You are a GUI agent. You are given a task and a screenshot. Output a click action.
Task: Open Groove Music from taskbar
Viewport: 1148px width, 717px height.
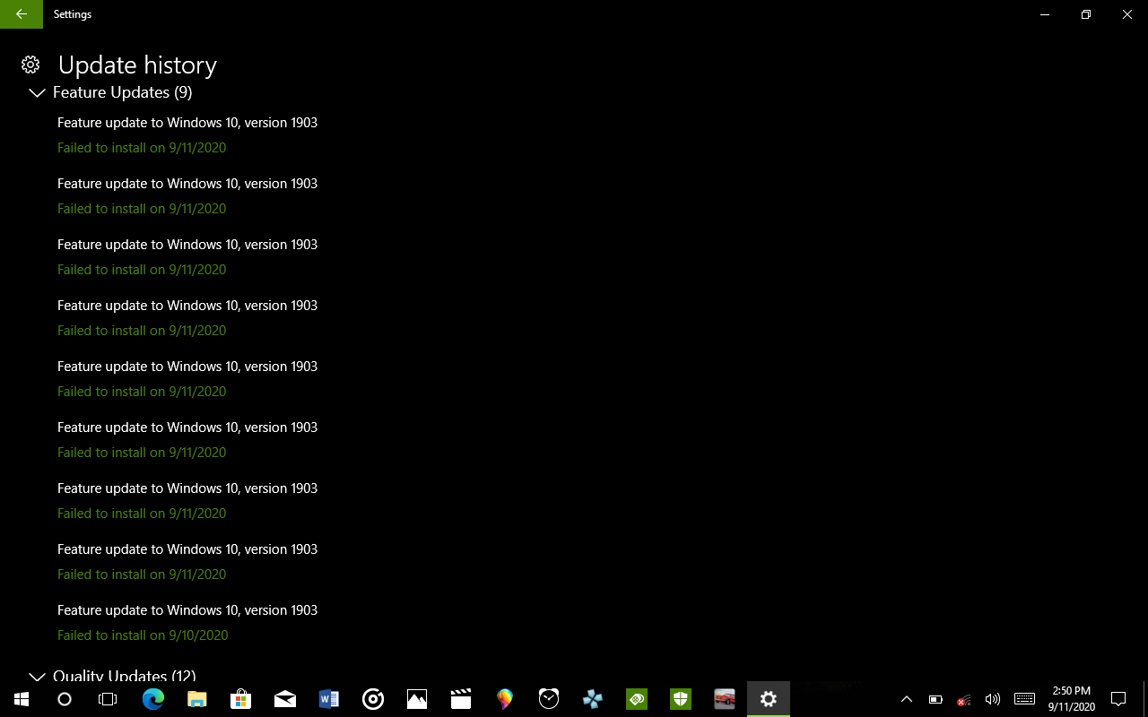pos(373,699)
